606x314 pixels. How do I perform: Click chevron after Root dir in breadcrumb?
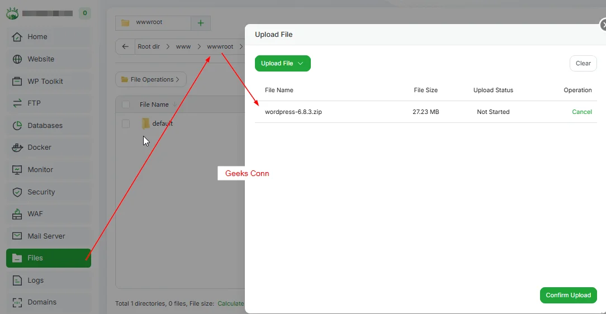(168, 46)
